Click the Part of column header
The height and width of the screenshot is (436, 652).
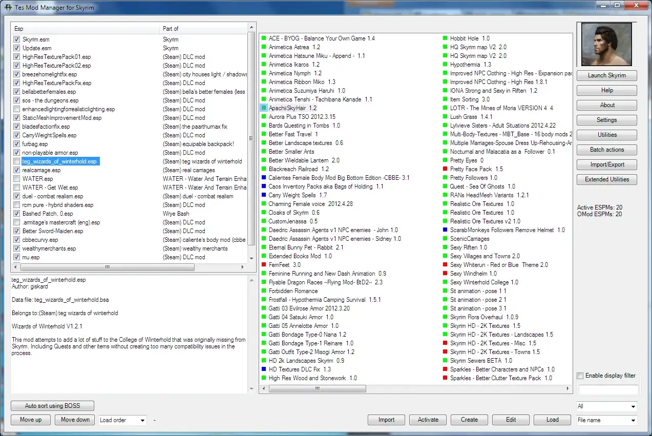[203, 29]
